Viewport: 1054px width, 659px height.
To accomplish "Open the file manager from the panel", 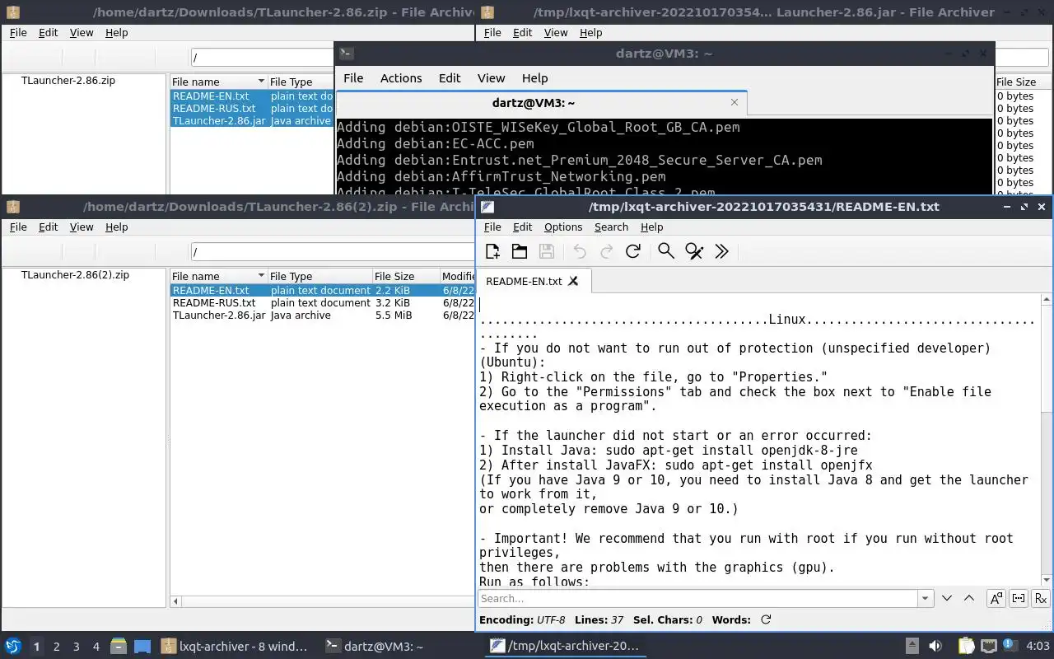I will click(118, 647).
